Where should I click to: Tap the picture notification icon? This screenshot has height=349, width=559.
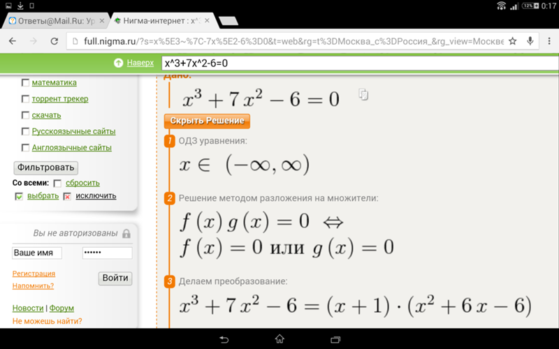[x=8, y=6]
